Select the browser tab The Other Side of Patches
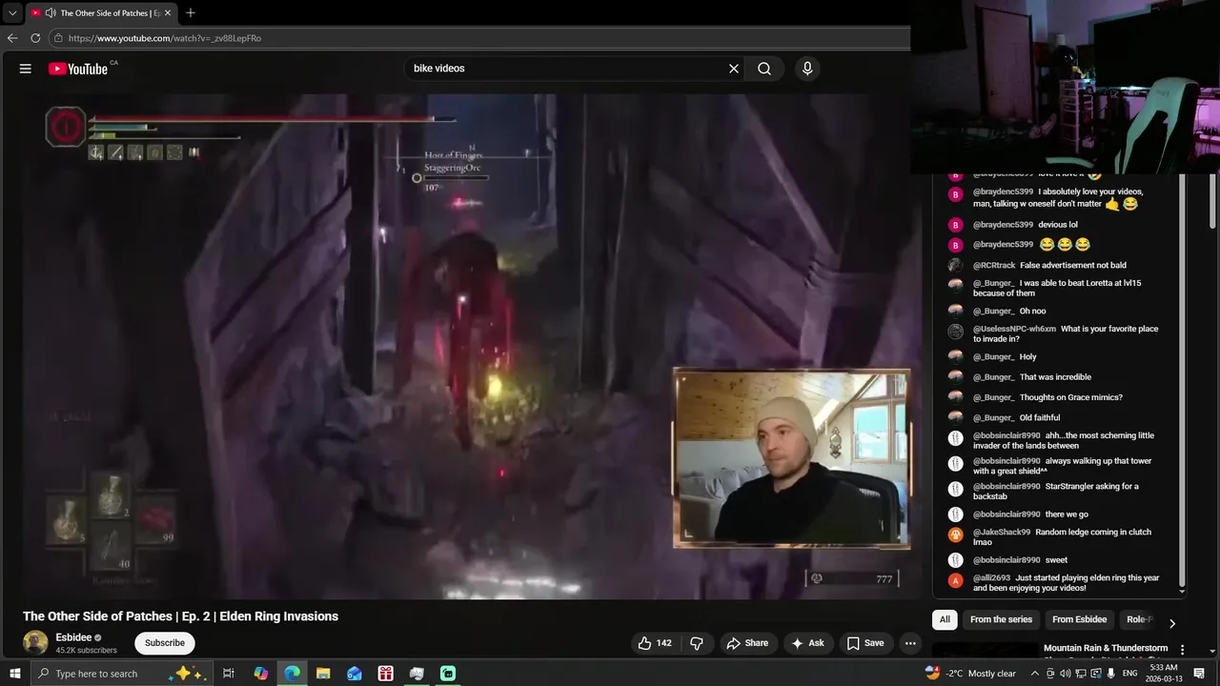This screenshot has width=1220, height=686. pos(100,13)
